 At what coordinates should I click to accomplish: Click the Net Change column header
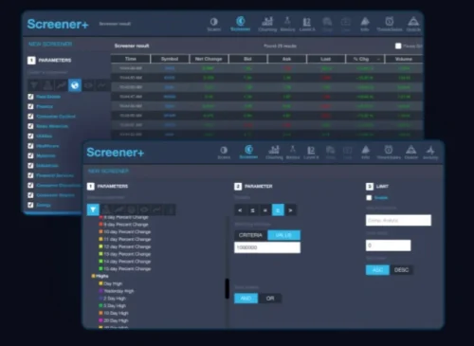pyautogui.click(x=209, y=59)
